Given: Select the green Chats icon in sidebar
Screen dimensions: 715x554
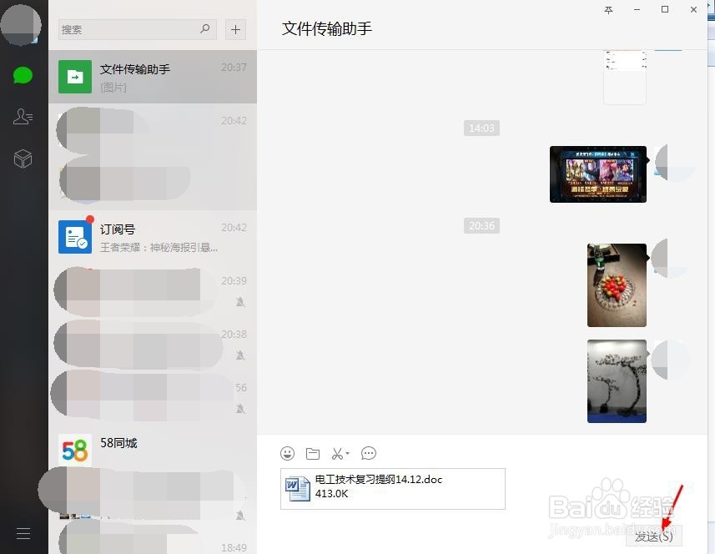Looking at the screenshot, I should (x=23, y=75).
